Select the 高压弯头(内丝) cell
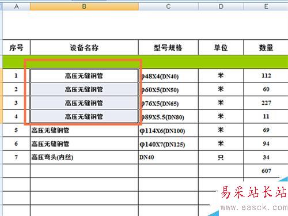This screenshot has height=216, width=288. (84, 157)
